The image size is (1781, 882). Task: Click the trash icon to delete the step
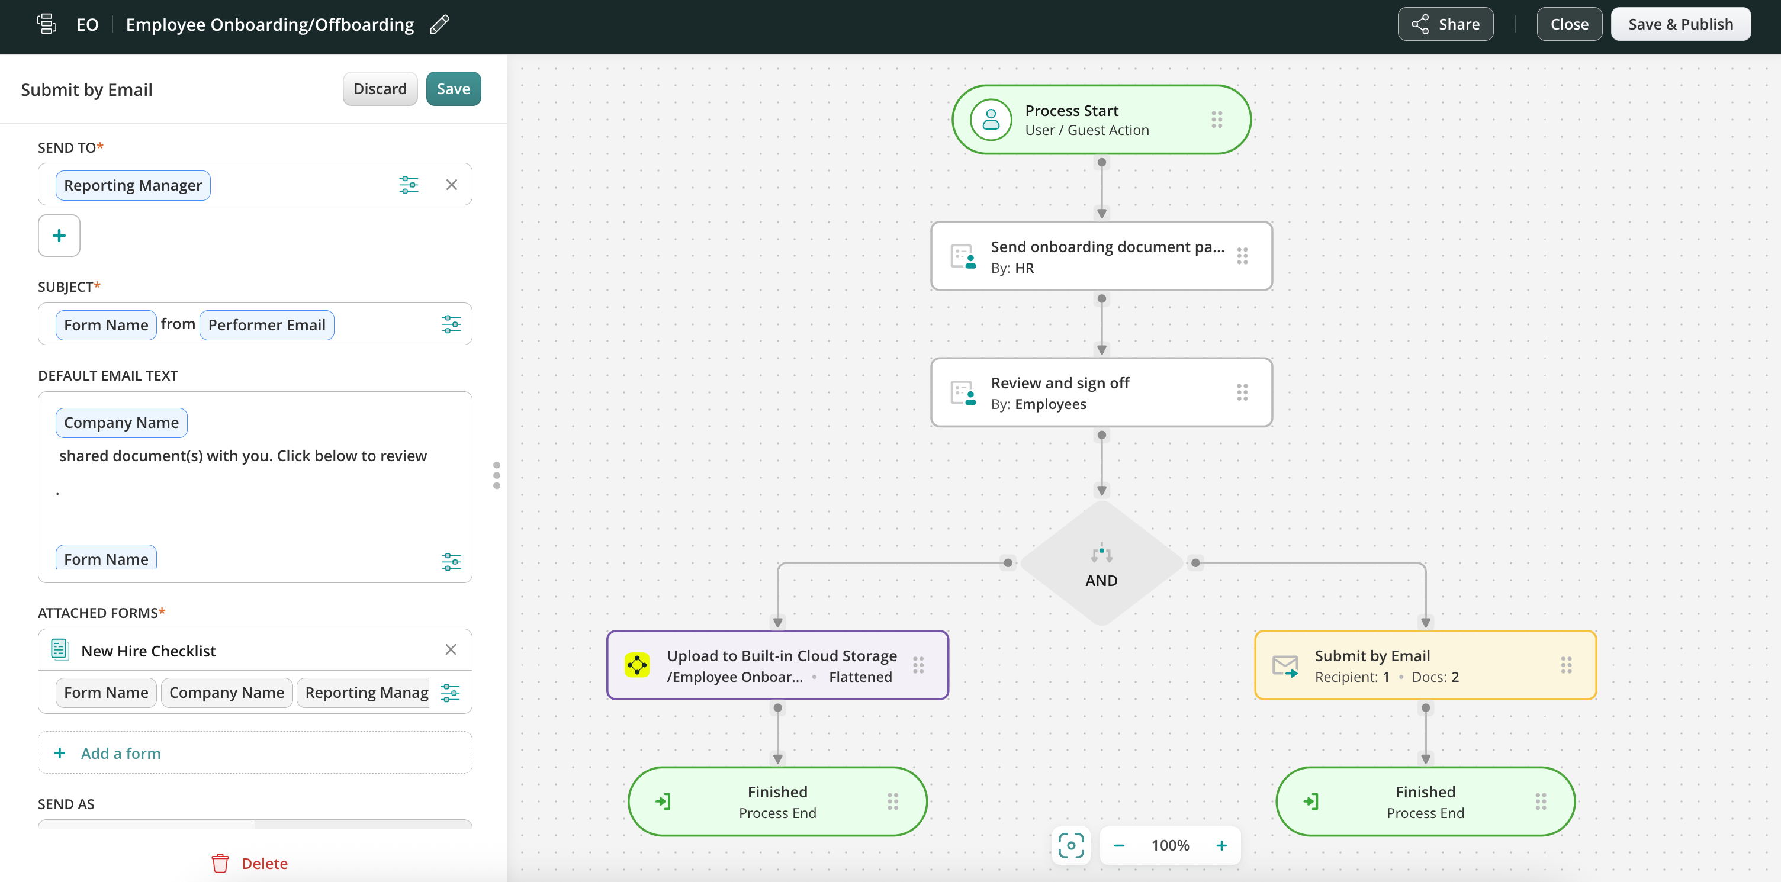point(220,863)
